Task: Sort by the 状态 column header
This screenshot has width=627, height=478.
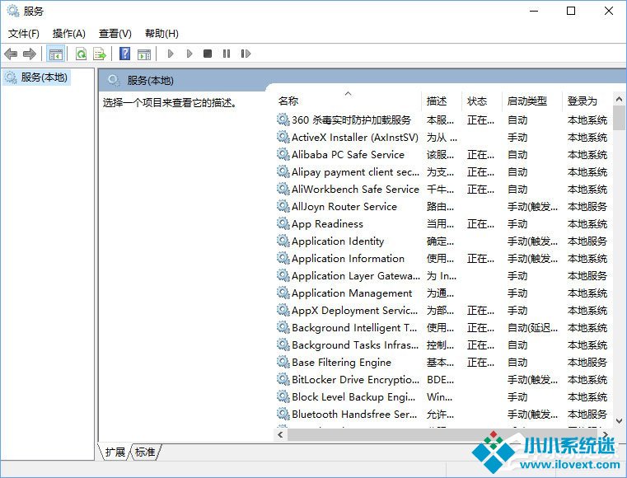Action: pyautogui.click(x=477, y=101)
